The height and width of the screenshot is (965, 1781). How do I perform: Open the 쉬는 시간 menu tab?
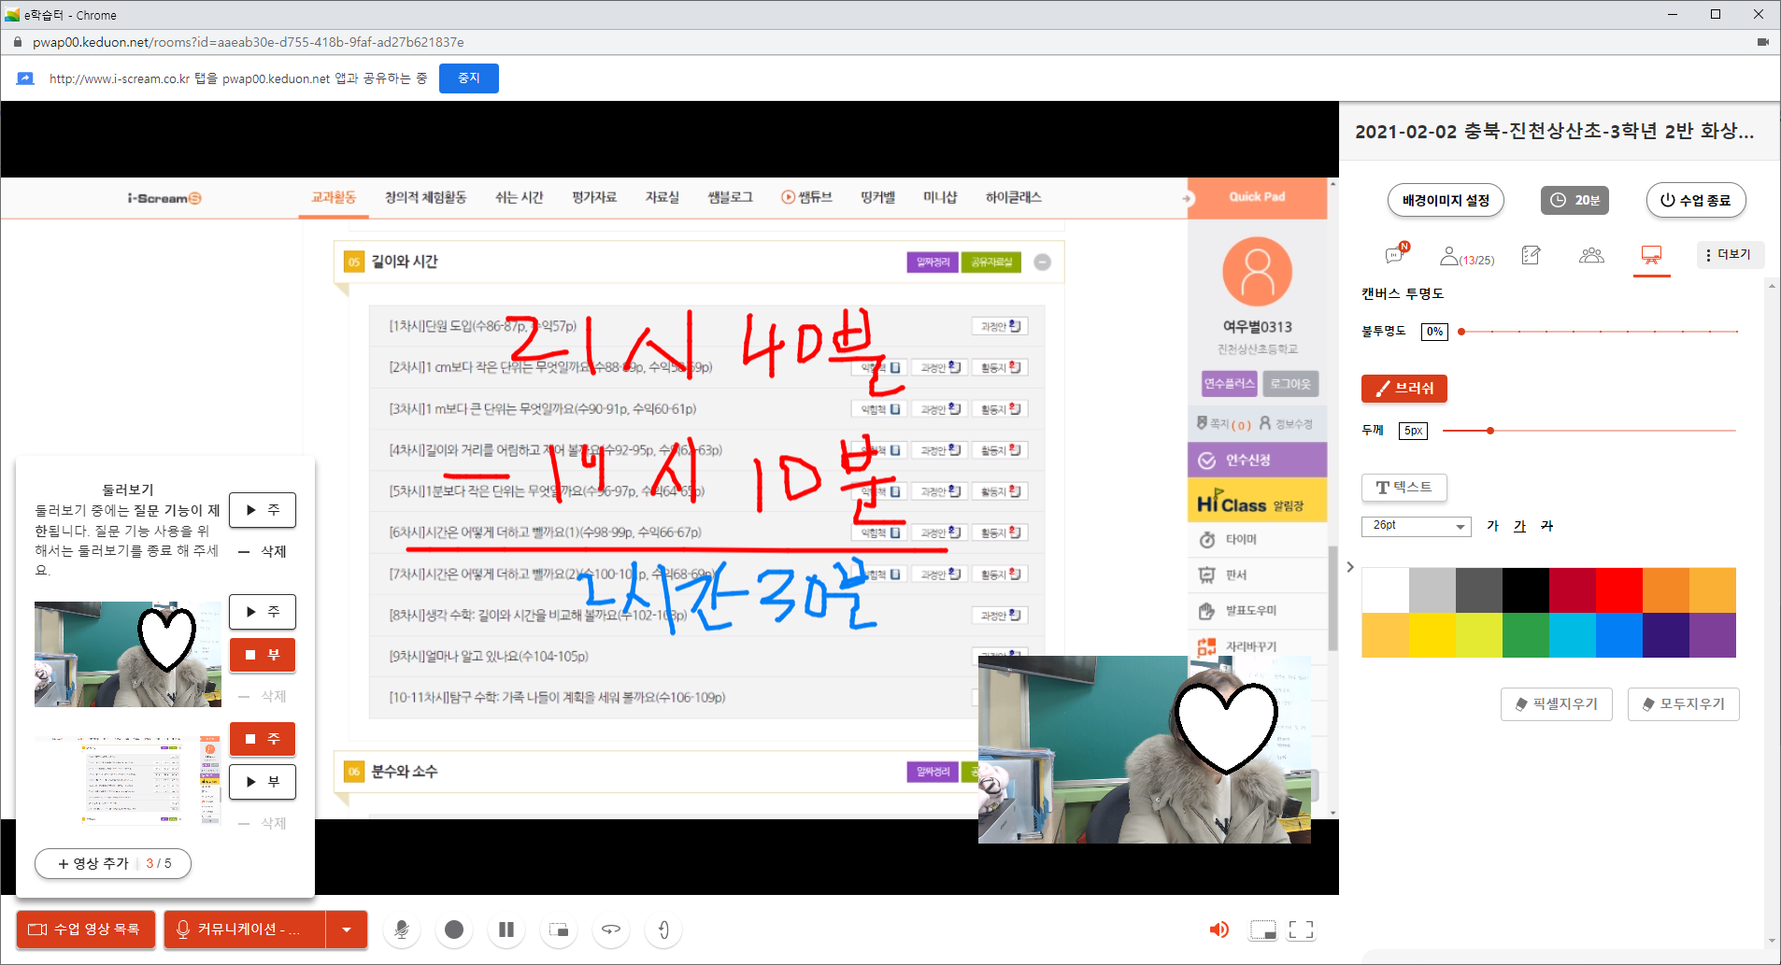(519, 197)
